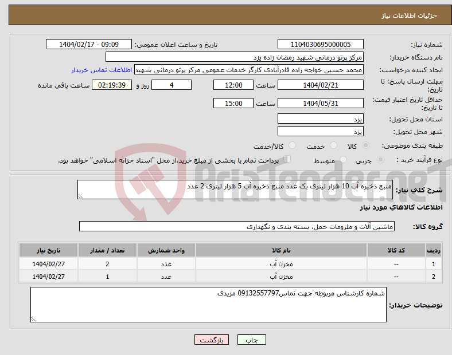452x355 pixels.
Task: Click the تاریخ نیاز column header
Action: click(48, 250)
